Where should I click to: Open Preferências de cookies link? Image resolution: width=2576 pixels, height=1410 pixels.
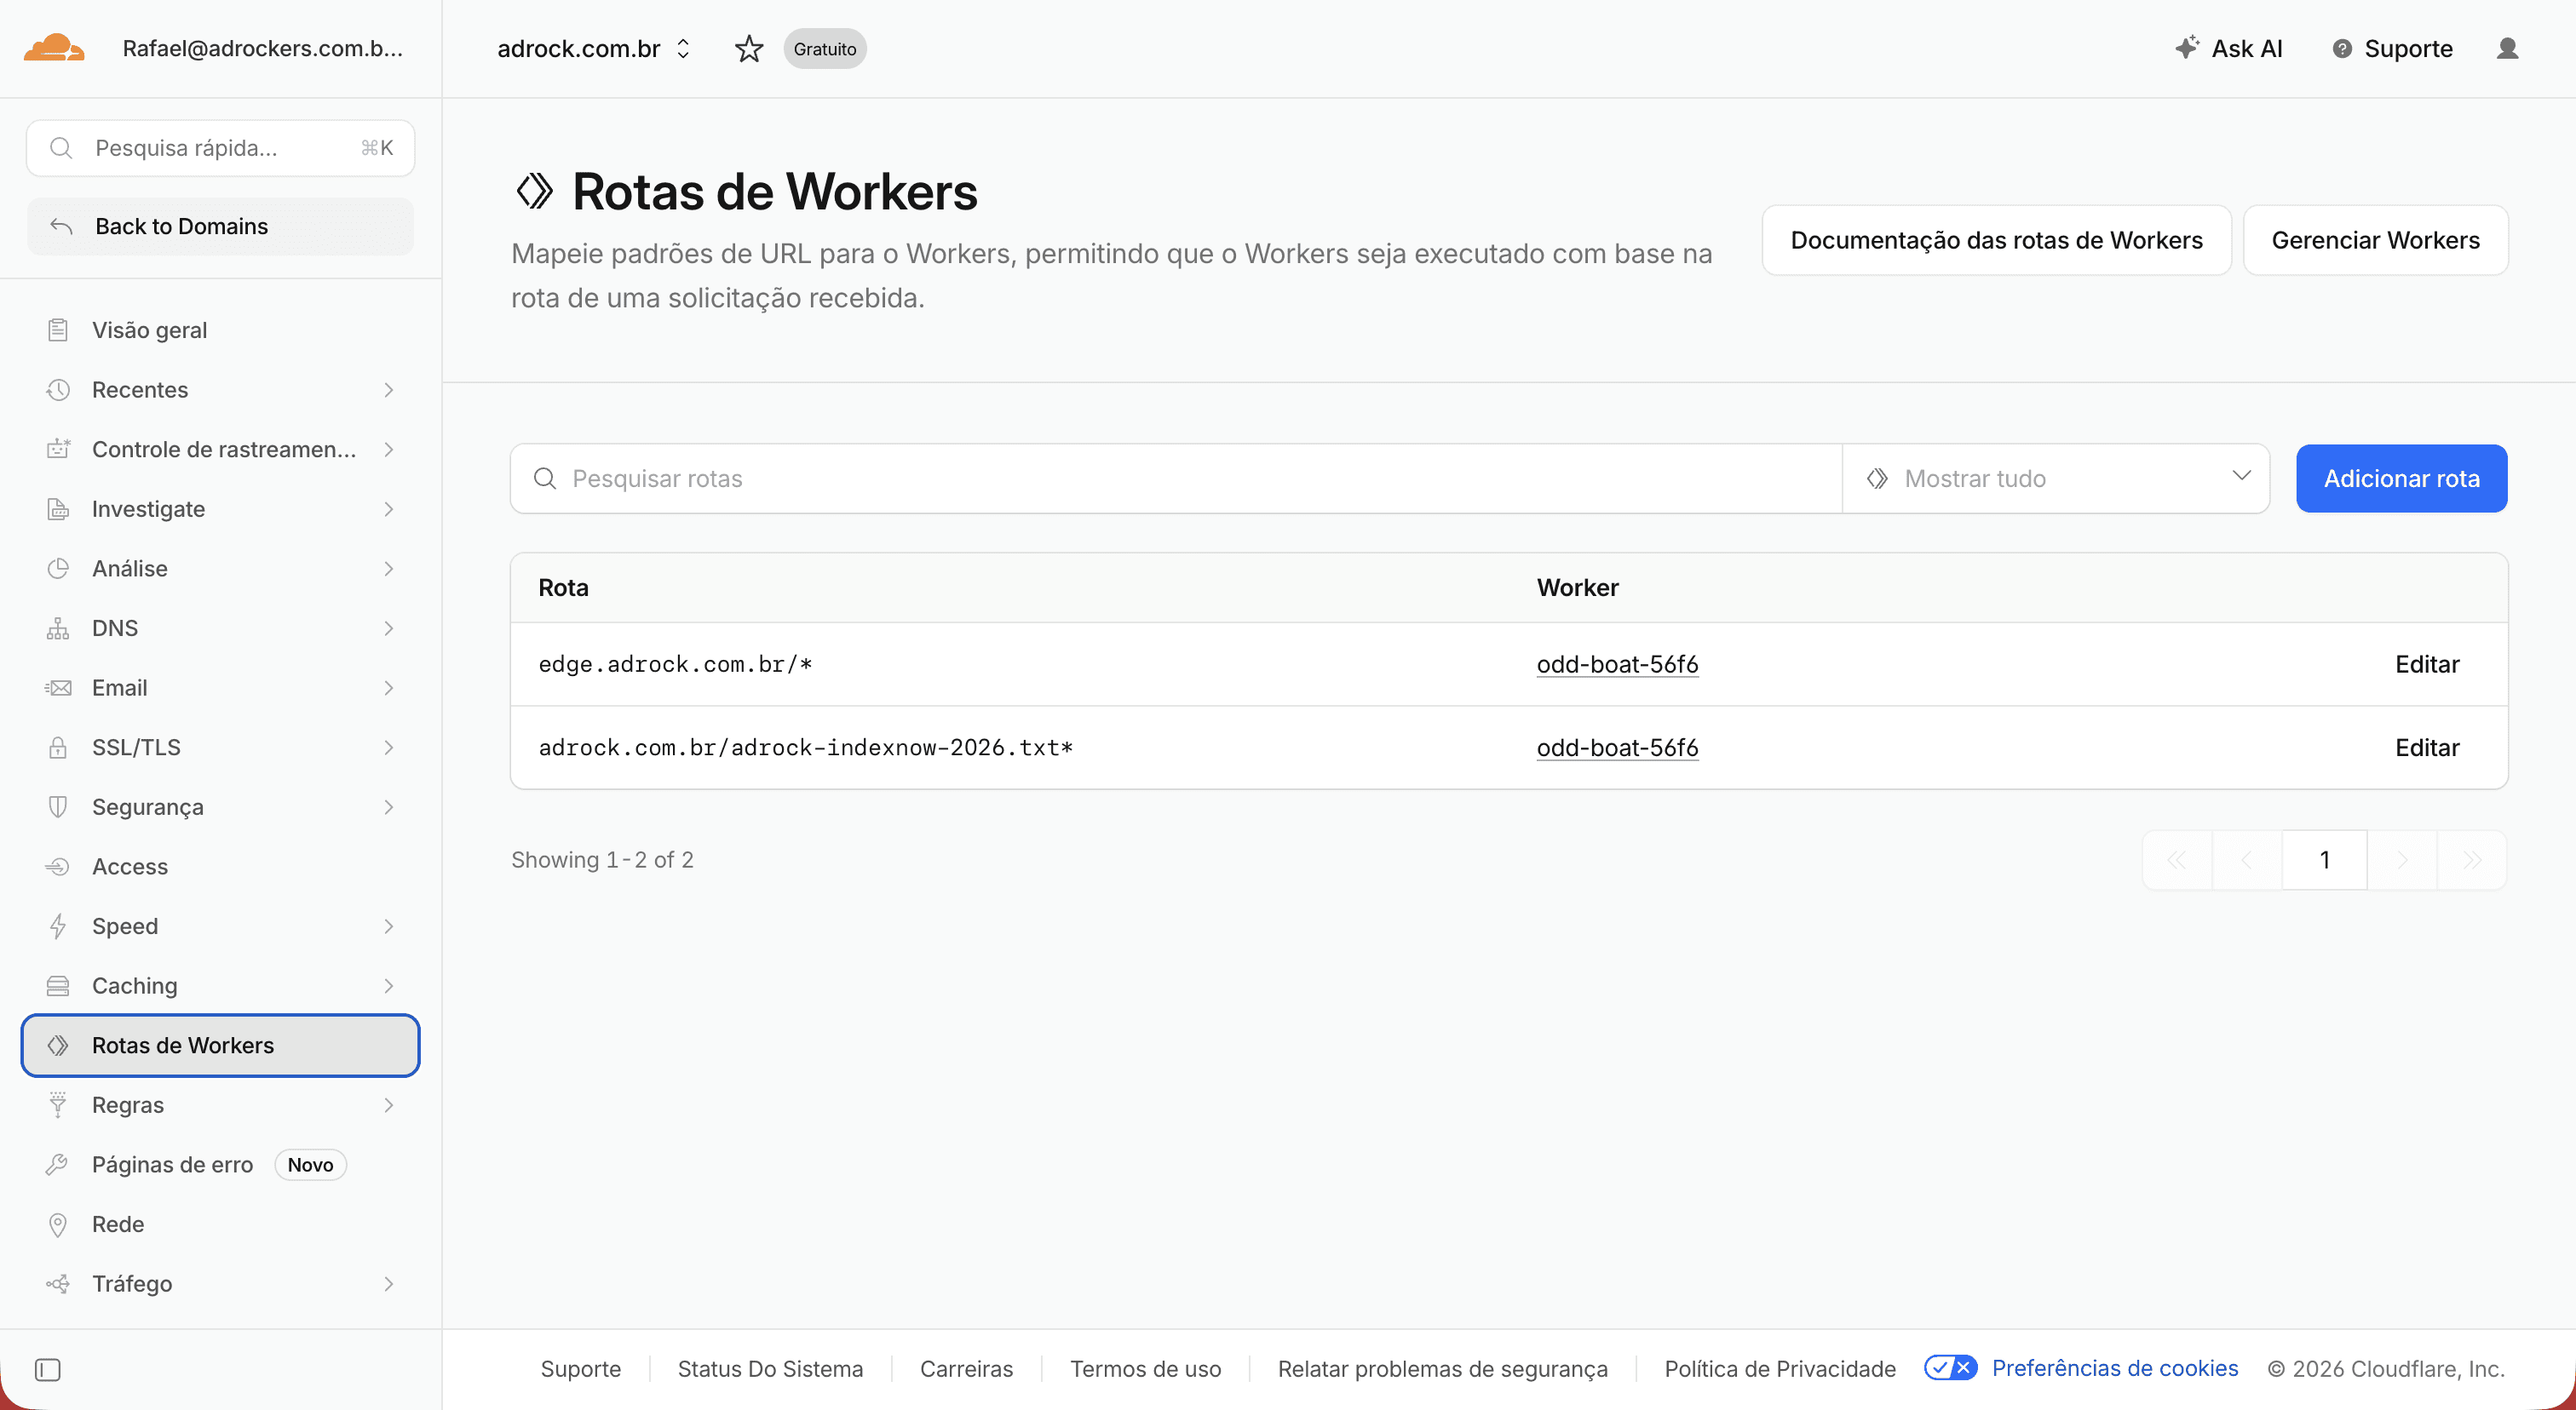pos(2114,1368)
